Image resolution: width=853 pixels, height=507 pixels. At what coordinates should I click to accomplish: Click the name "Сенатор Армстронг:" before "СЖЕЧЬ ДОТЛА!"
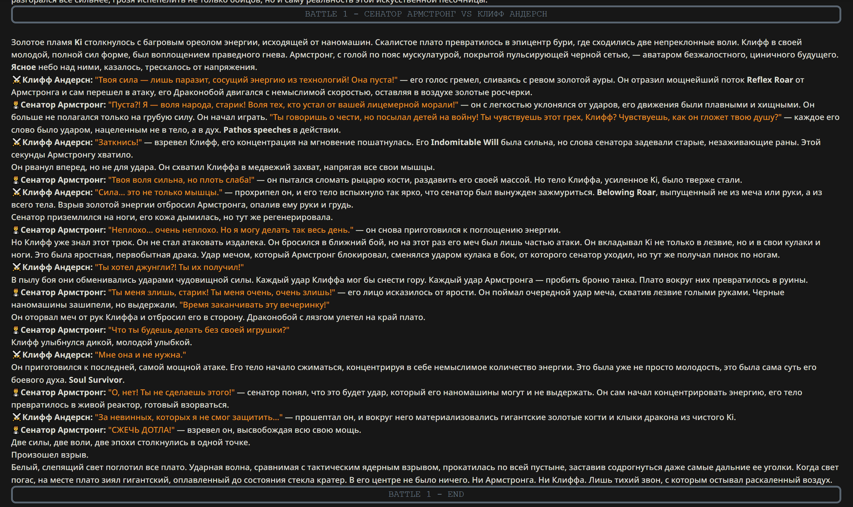[x=63, y=430]
